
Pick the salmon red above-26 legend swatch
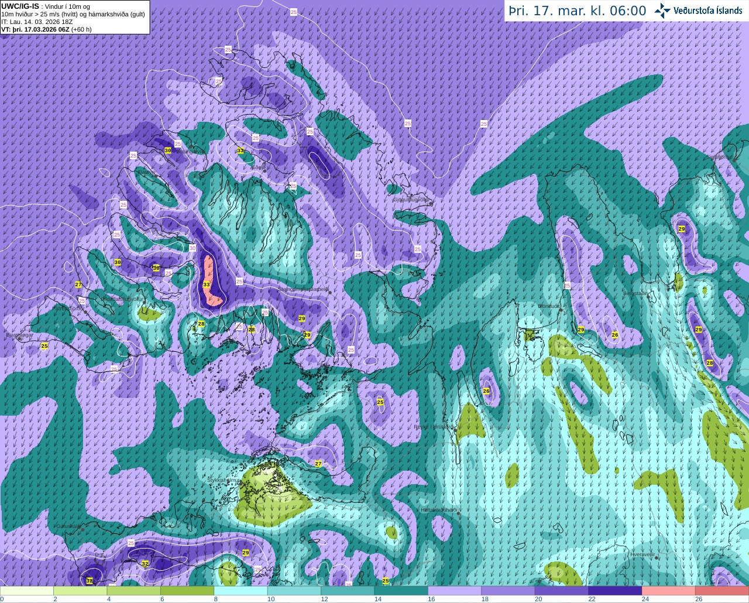[722, 591]
